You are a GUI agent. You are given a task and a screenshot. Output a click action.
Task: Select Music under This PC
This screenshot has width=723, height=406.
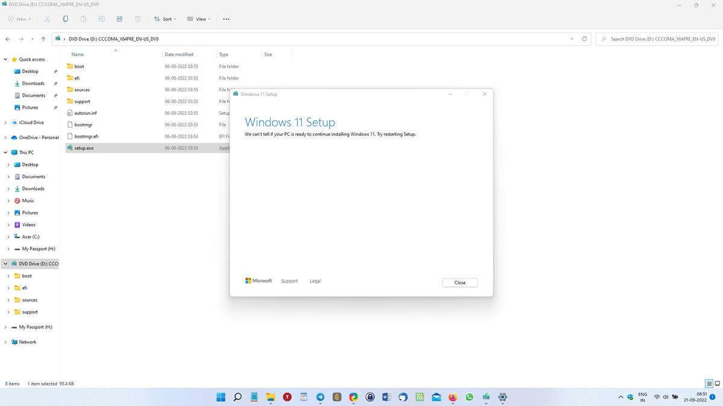click(x=28, y=201)
